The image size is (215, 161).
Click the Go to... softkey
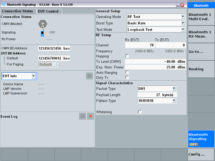(x=201, y=51)
